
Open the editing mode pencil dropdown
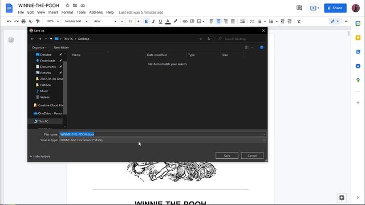335,22
